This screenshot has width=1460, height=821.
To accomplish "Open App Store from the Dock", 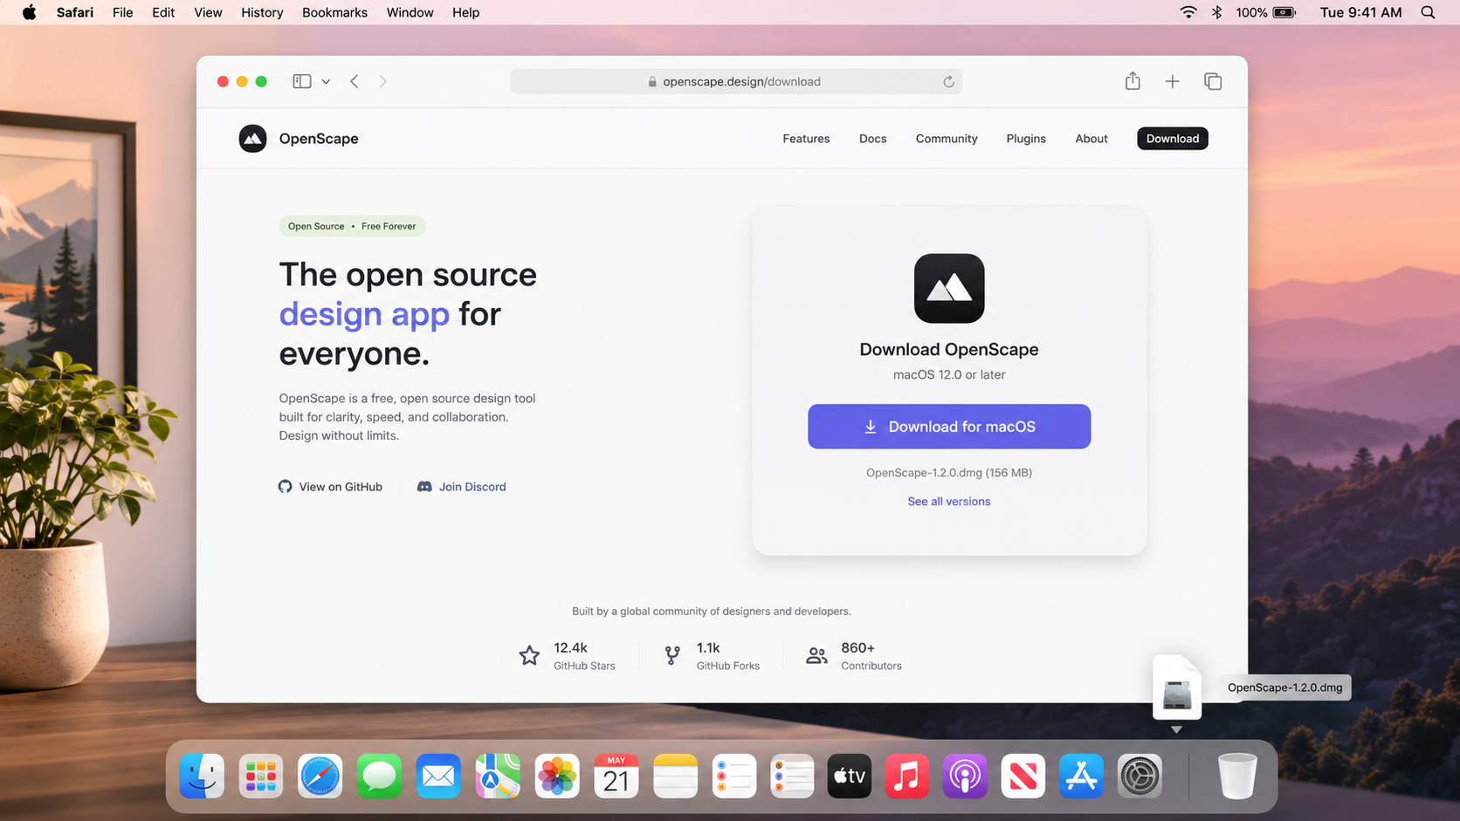I will coord(1082,776).
